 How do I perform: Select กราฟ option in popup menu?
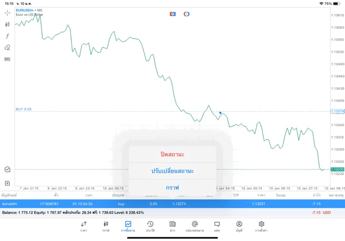point(172,187)
